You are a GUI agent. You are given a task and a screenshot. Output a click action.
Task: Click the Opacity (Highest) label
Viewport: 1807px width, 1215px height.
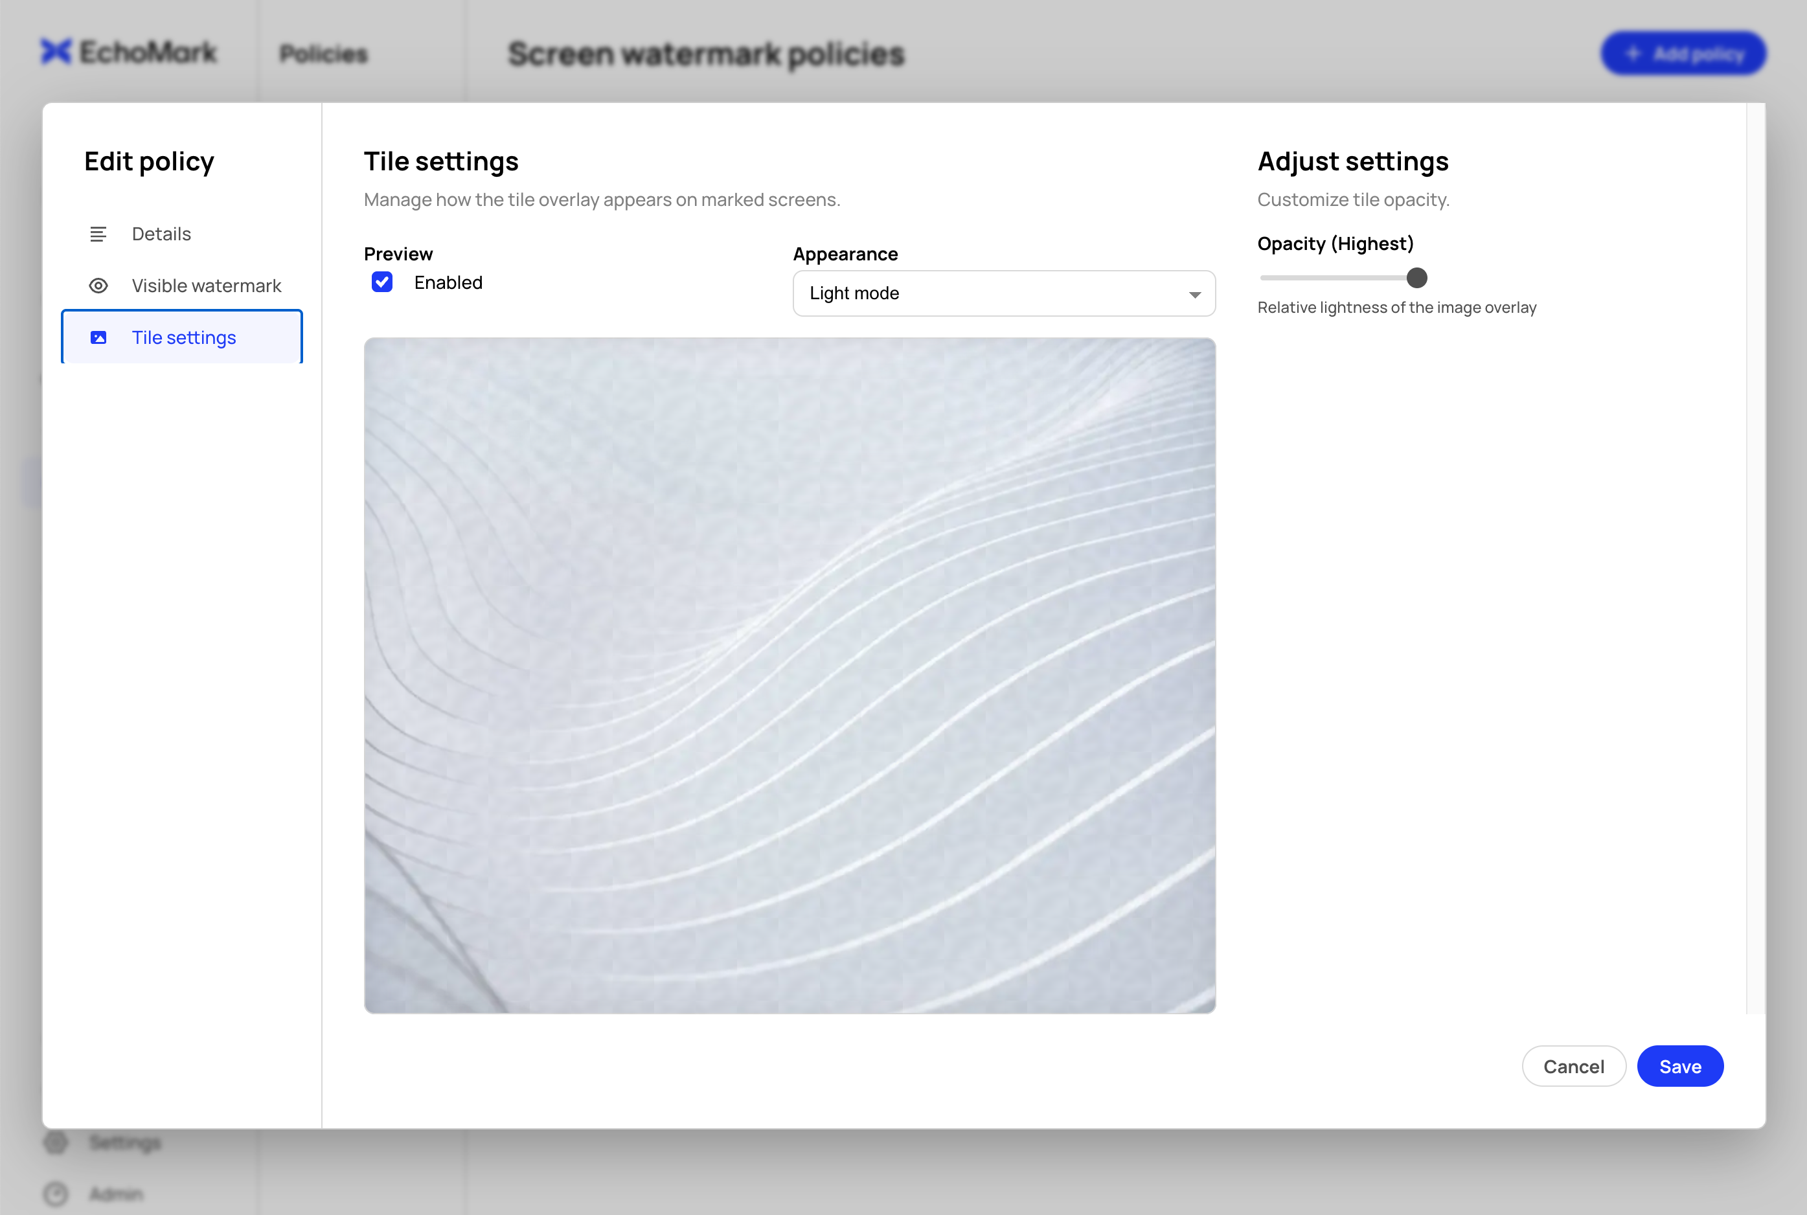(x=1335, y=244)
